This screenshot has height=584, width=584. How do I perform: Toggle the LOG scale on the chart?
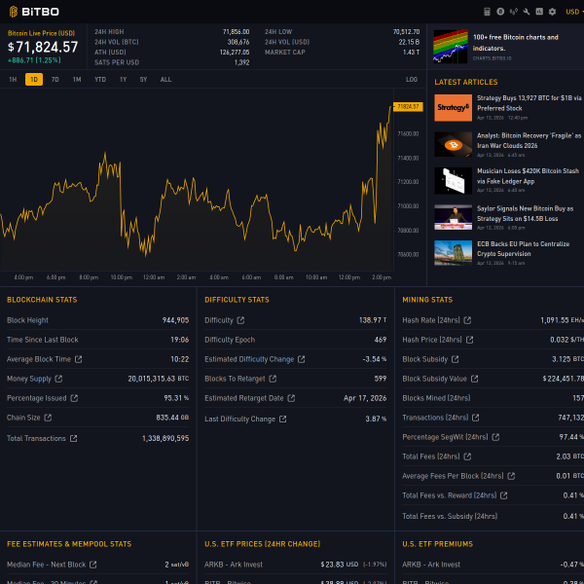coord(412,80)
